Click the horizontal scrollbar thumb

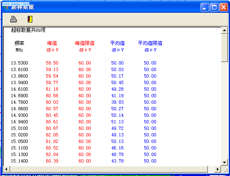[109, 169]
